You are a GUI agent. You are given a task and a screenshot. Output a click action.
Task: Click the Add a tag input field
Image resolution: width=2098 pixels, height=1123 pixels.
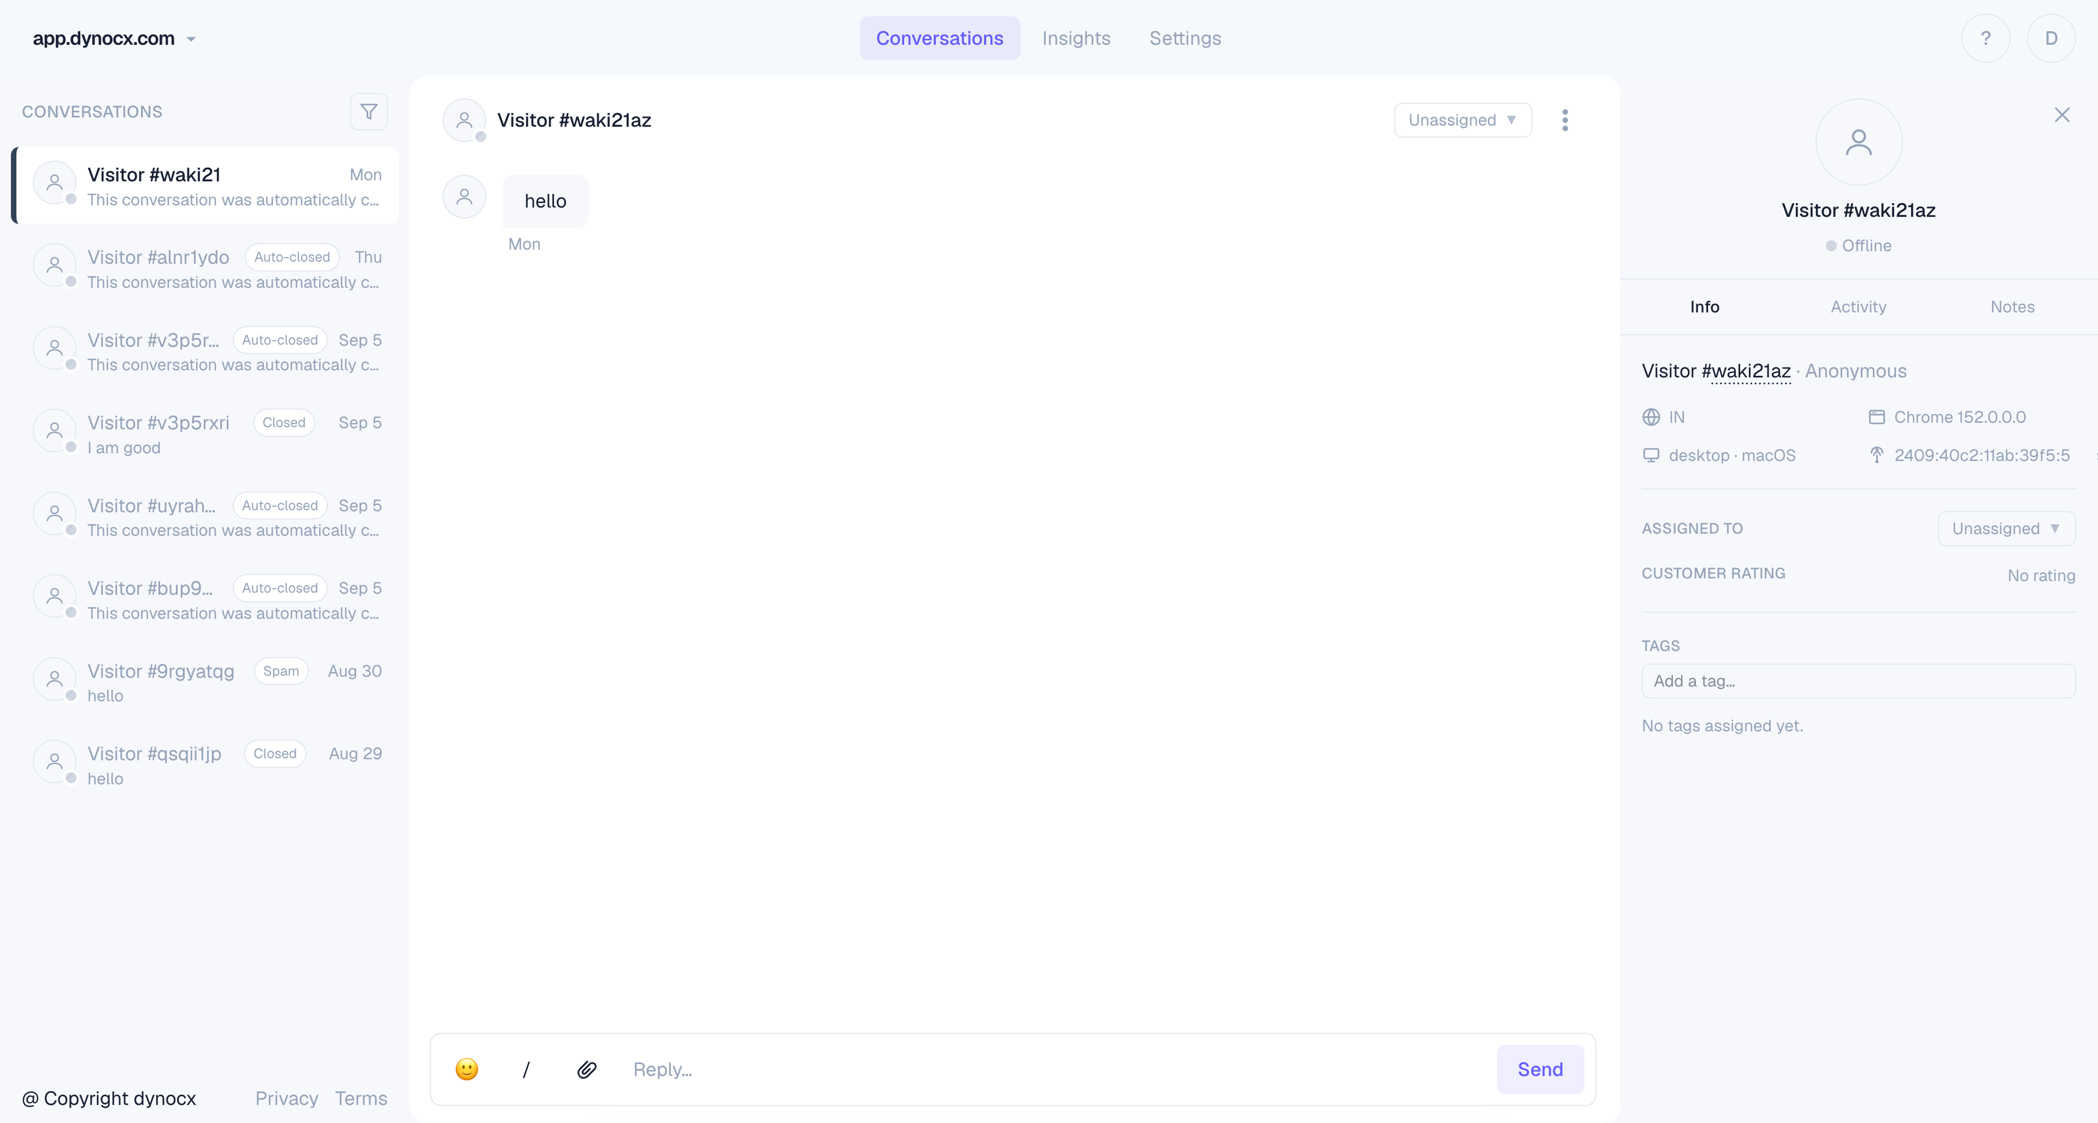1858,681
